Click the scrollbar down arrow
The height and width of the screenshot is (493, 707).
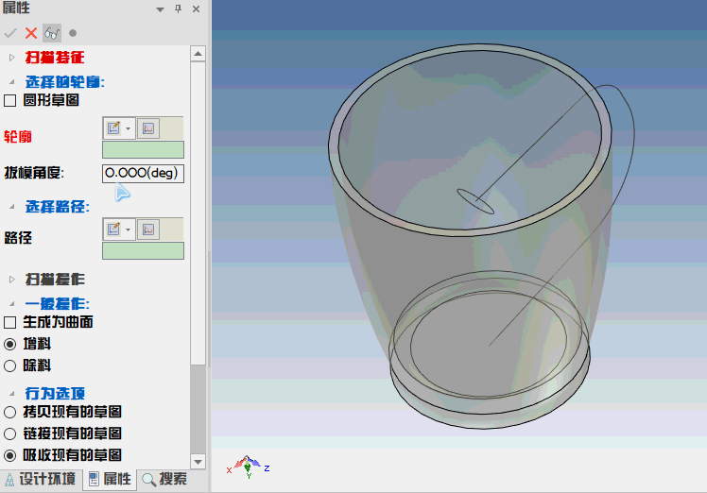coord(198,462)
